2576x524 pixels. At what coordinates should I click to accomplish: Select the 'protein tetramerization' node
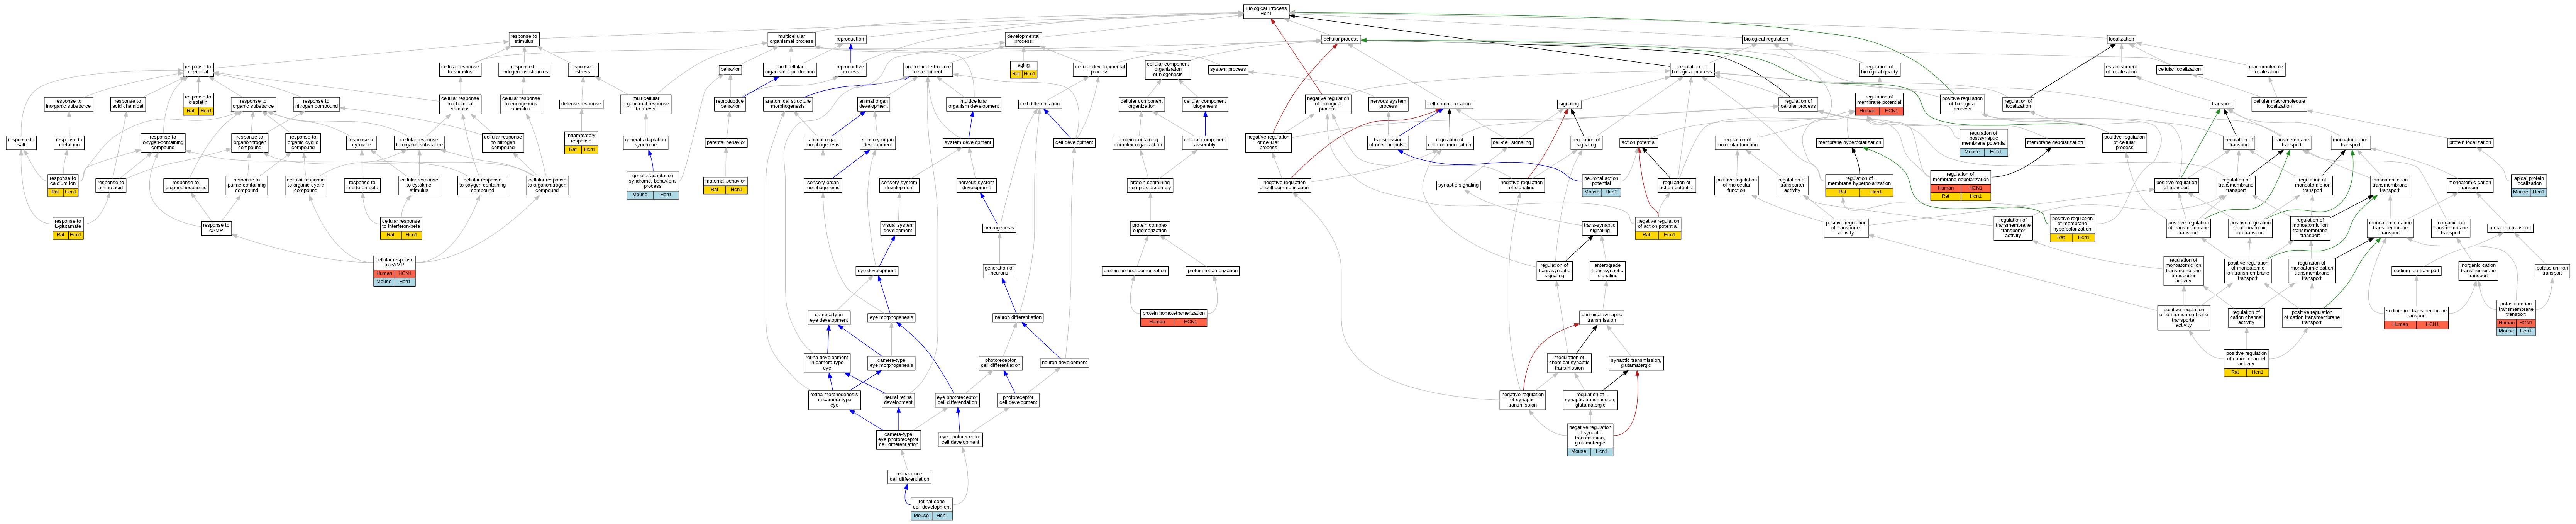point(1213,271)
